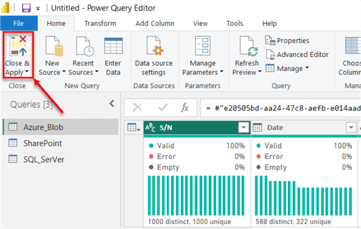The height and width of the screenshot is (229, 361).
Task: Select the Date column header
Action: pos(304,128)
